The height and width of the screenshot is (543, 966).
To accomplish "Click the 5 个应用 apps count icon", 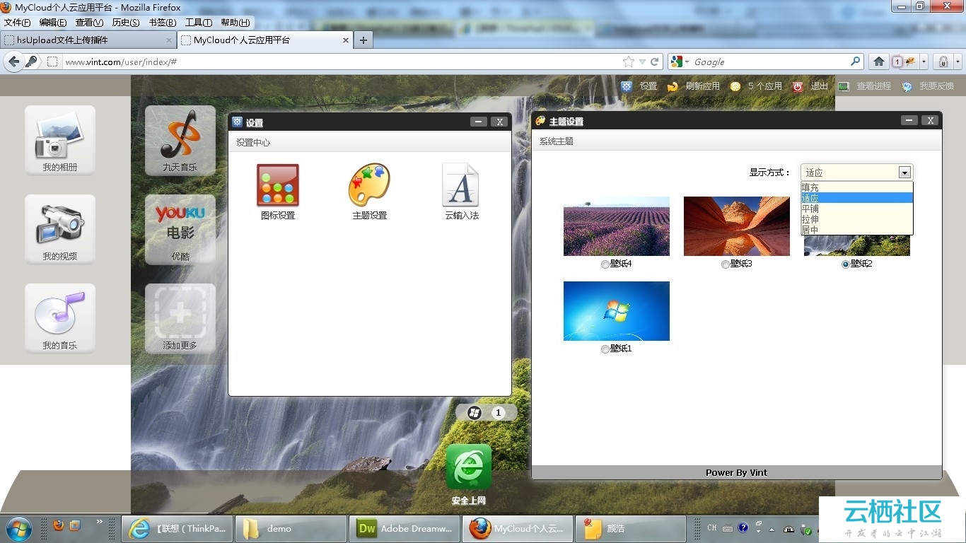I will tap(735, 86).
